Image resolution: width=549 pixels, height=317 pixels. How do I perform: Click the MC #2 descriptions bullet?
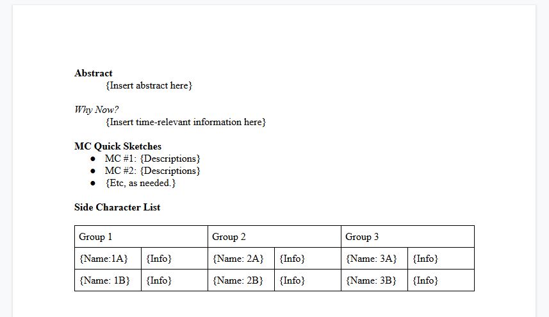click(152, 171)
